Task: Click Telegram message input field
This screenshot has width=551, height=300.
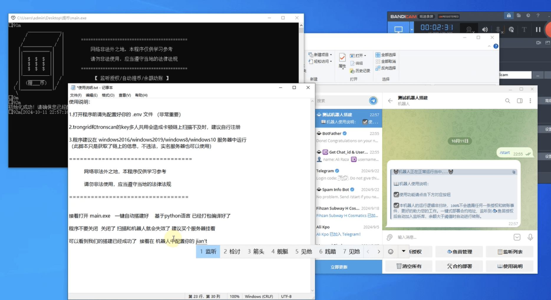Action: pos(454,237)
